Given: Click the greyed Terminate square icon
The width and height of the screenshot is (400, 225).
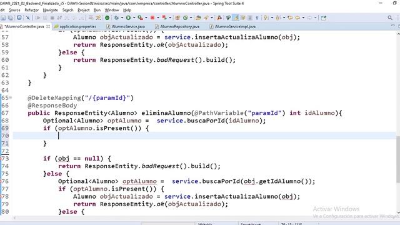Looking at the screenshot, I should coord(52,18).
